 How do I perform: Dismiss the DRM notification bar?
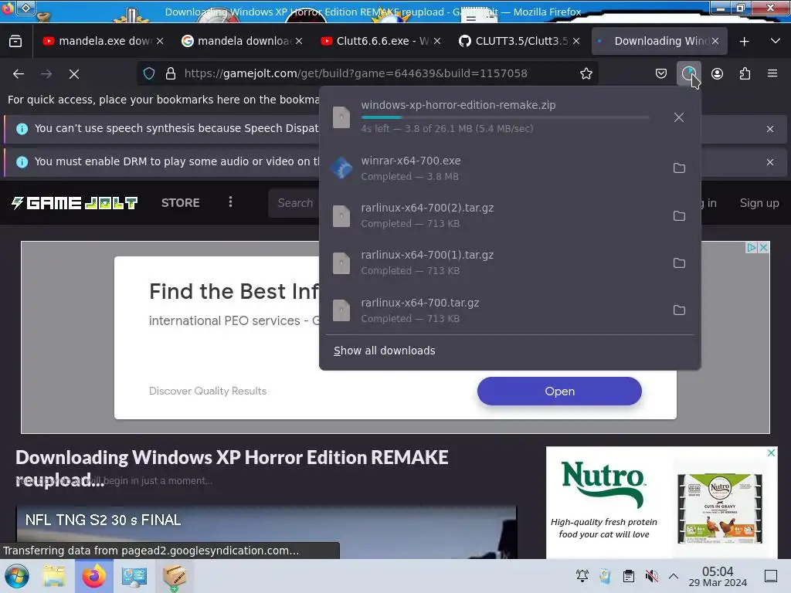pos(770,162)
